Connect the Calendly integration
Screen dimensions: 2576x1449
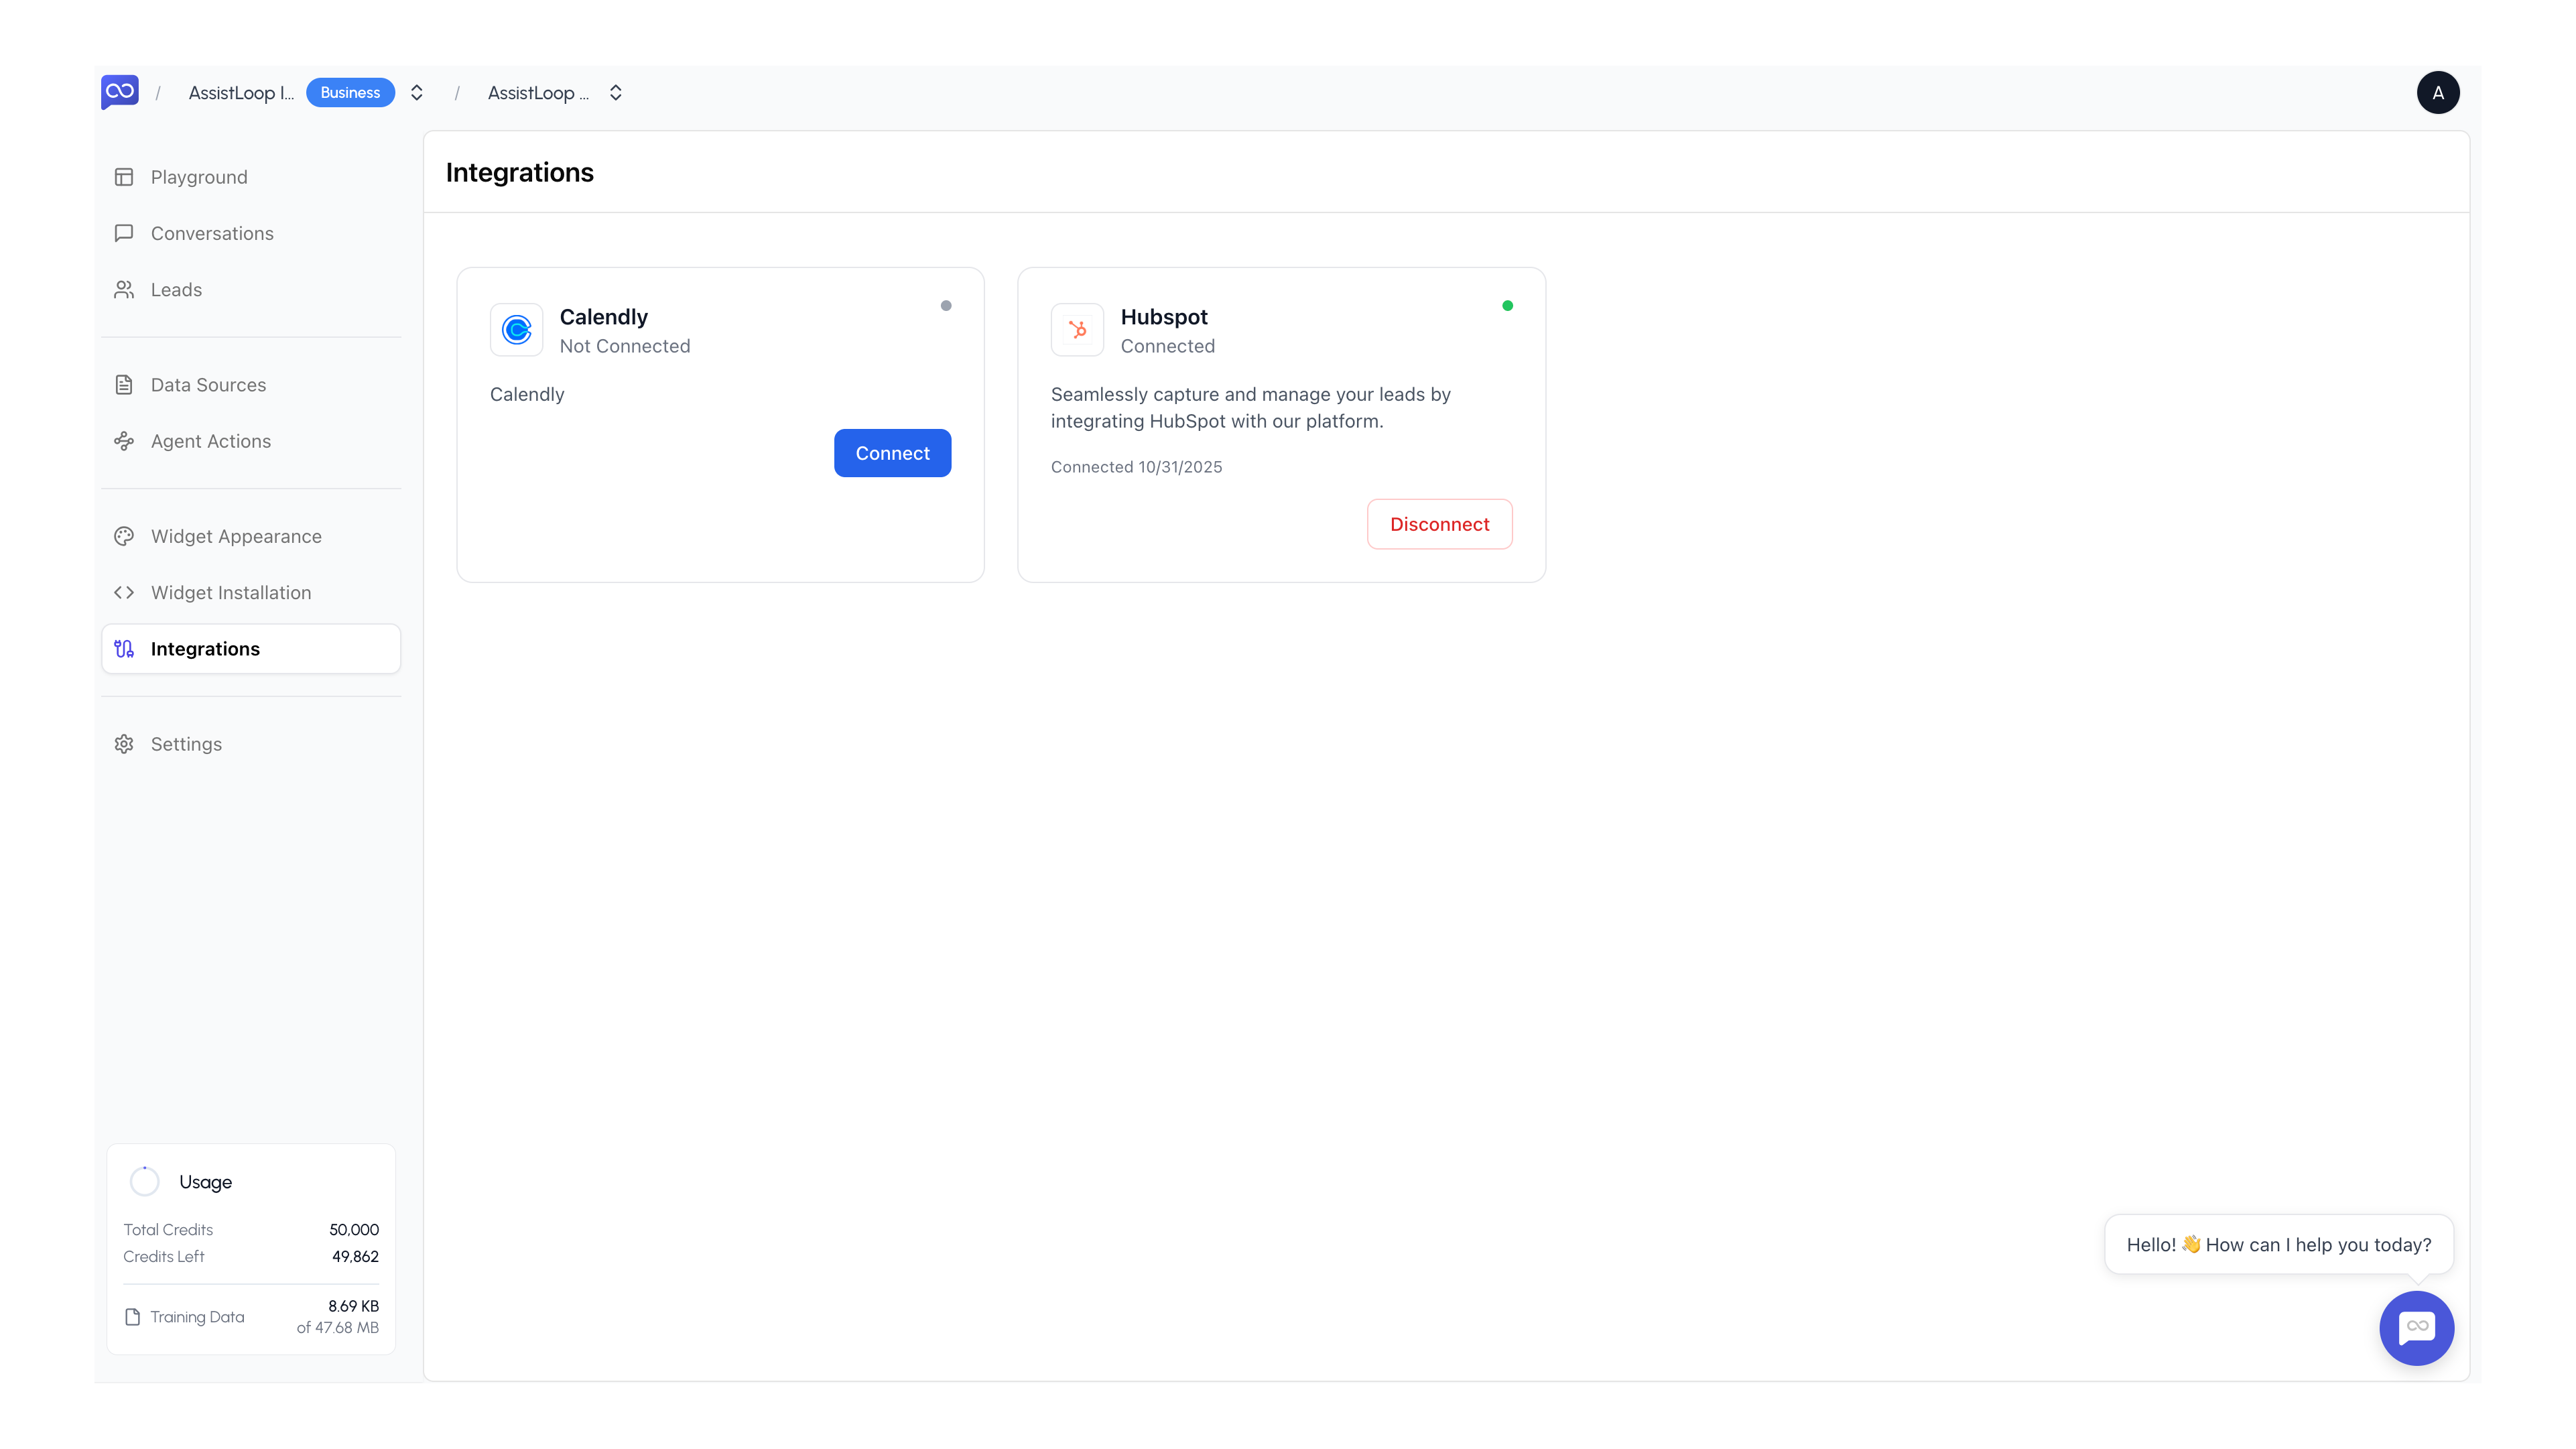[892, 453]
